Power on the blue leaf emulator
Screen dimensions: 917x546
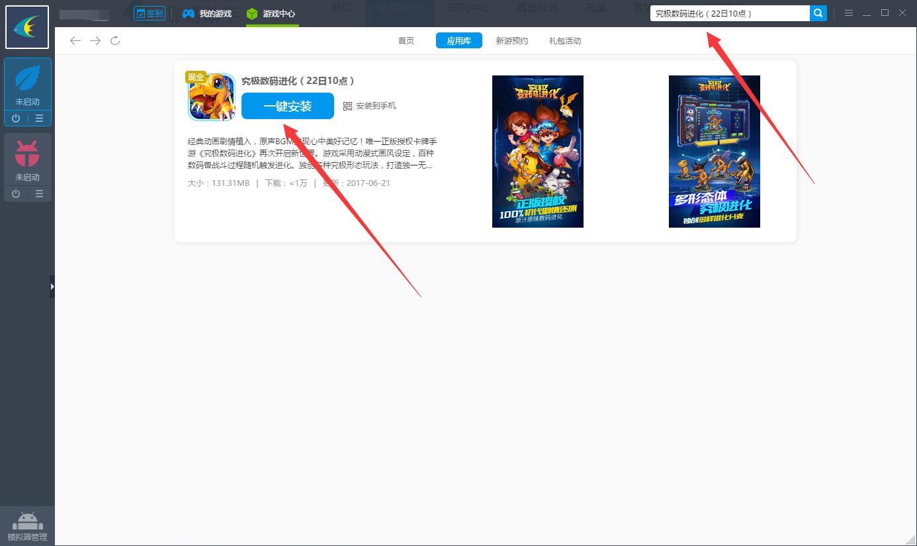tap(16, 118)
